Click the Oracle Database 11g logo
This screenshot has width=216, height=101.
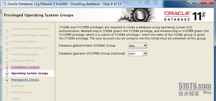185,16
